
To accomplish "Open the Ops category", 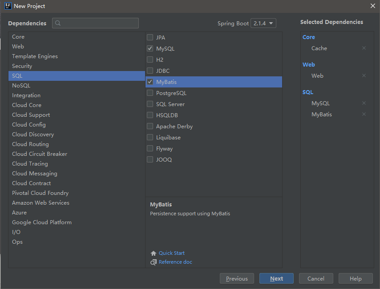I will (77, 242).
